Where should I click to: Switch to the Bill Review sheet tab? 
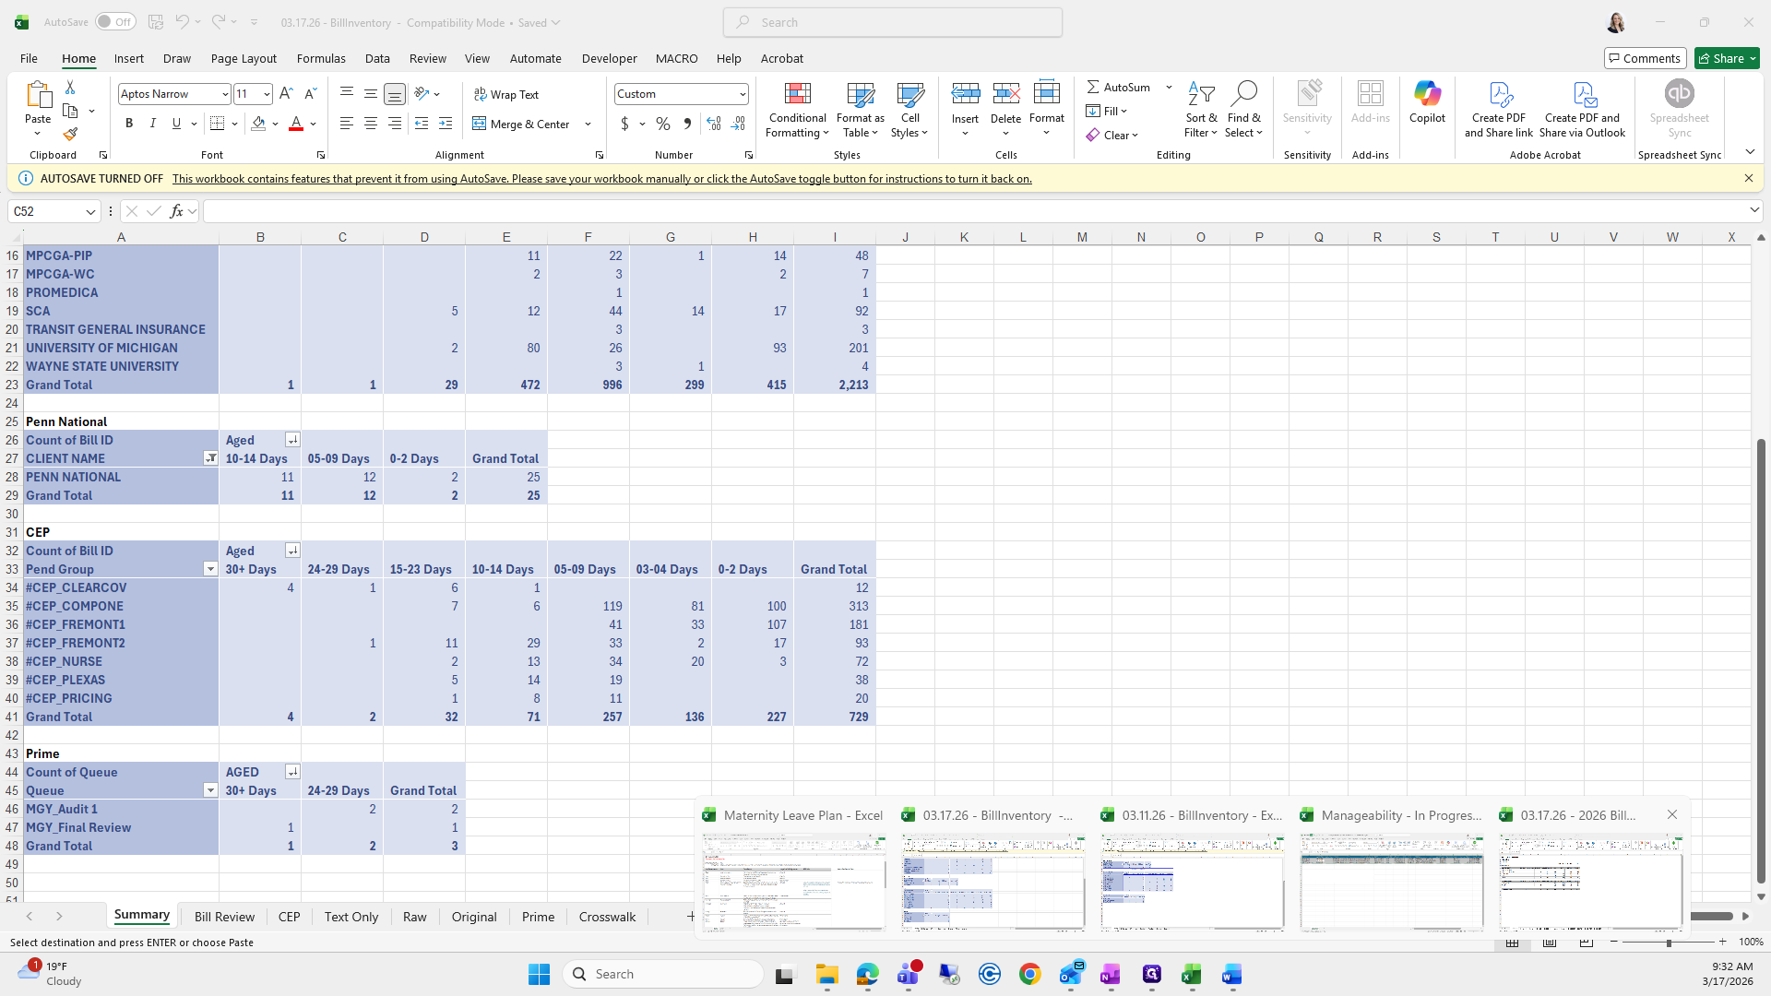pyautogui.click(x=224, y=917)
